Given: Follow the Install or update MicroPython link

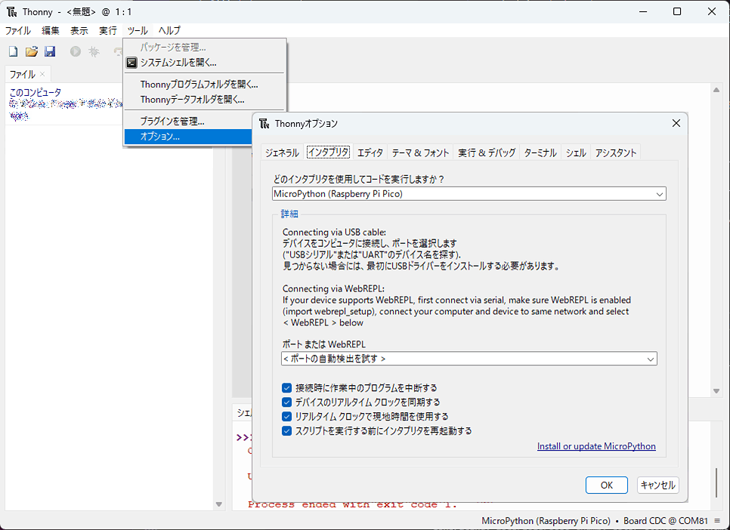Looking at the screenshot, I should point(596,446).
